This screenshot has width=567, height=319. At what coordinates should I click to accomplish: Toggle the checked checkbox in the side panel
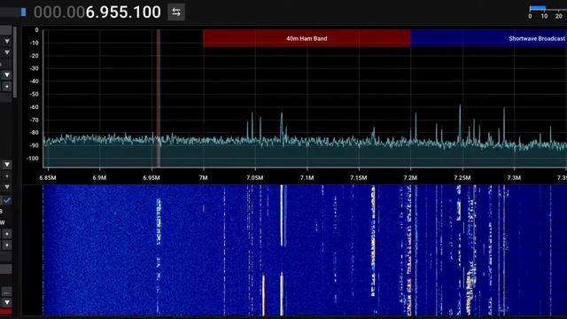(x=7, y=200)
